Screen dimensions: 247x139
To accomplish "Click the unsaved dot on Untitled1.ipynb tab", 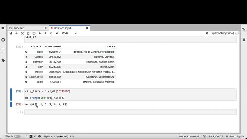I will [87, 28].
